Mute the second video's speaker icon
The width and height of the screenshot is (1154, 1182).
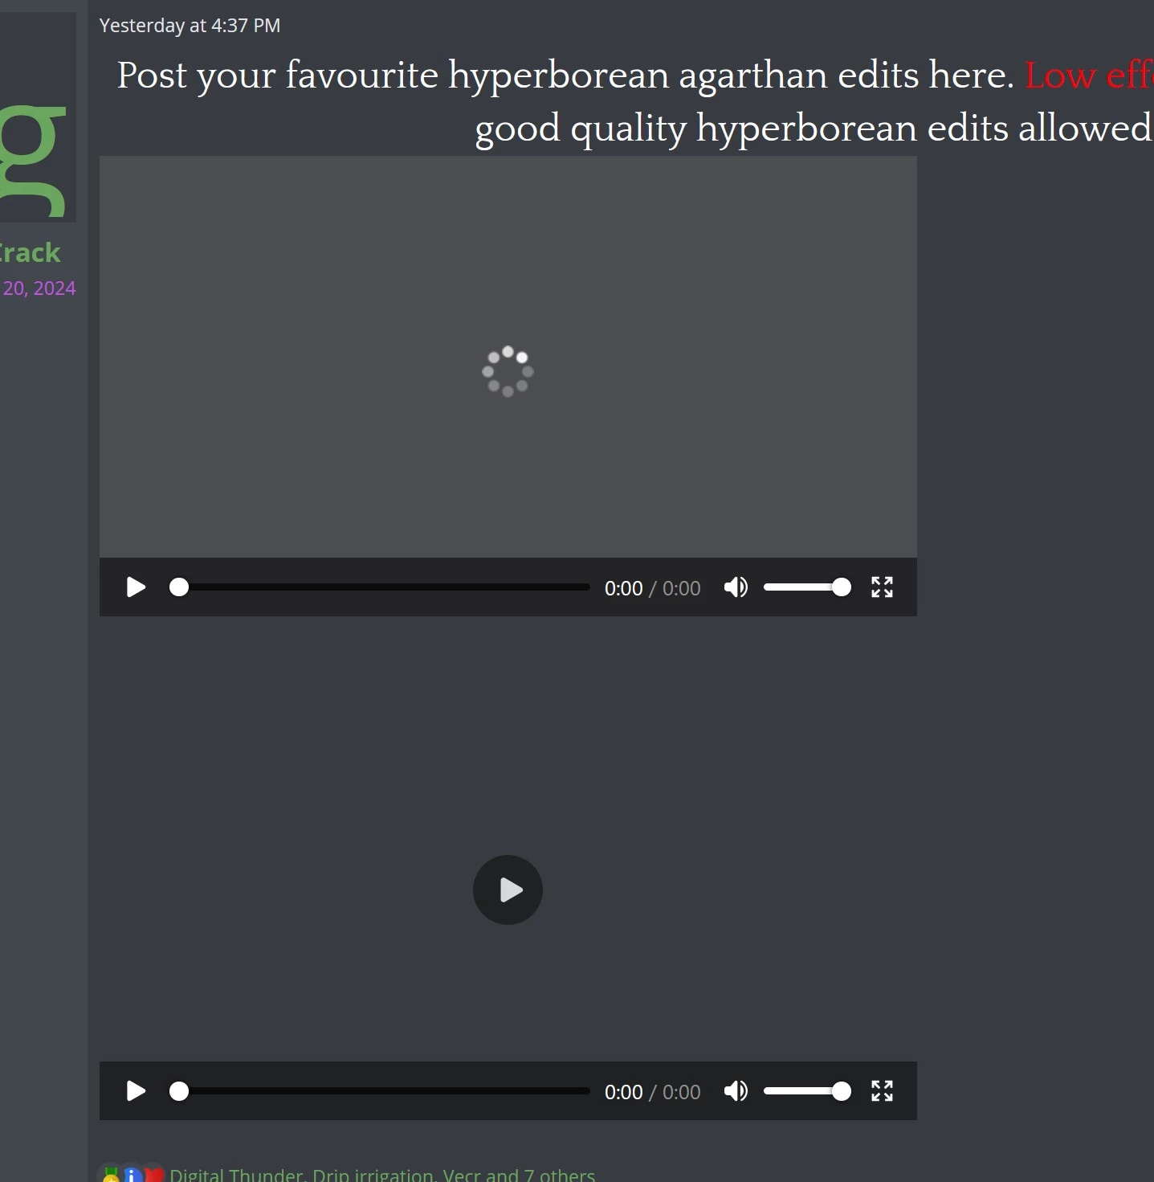(736, 1091)
